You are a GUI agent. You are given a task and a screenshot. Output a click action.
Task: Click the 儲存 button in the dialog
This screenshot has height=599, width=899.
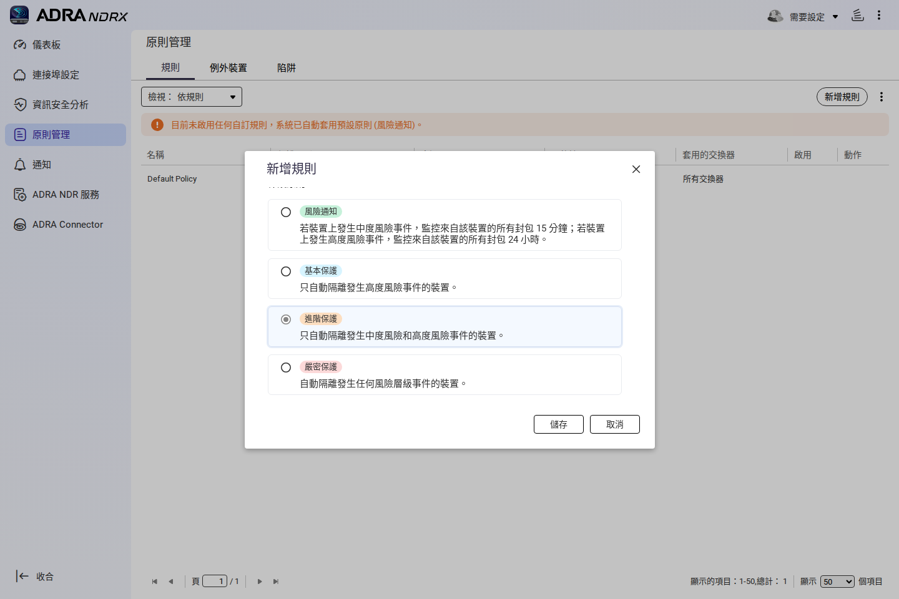[x=559, y=424]
